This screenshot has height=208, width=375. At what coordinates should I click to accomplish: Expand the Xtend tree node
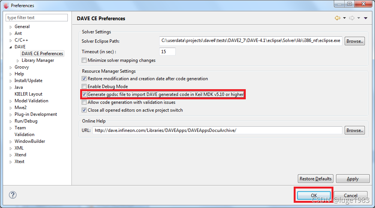coord(10,155)
